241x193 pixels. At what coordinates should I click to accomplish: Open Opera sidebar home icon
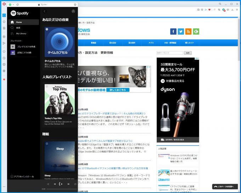[4, 15]
